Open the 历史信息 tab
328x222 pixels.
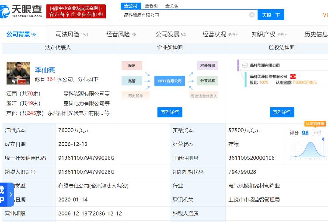[x=316, y=34]
